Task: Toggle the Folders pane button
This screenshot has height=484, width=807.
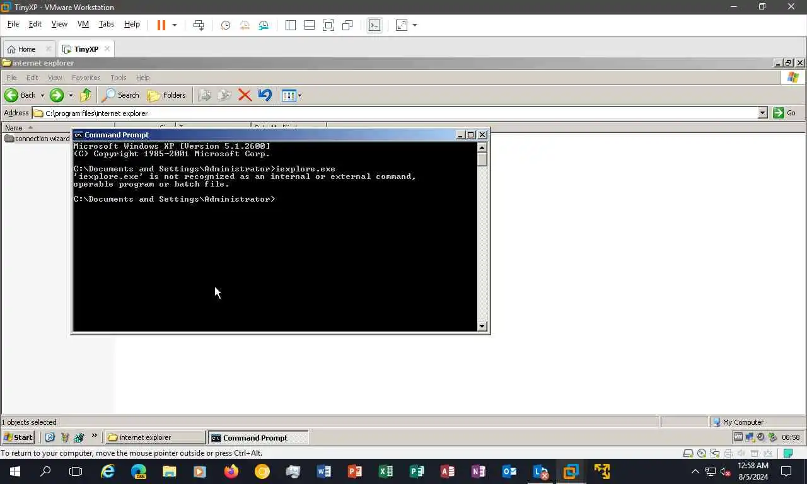Action: 166,95
